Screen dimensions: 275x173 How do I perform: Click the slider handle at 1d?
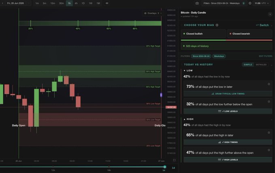165,167
